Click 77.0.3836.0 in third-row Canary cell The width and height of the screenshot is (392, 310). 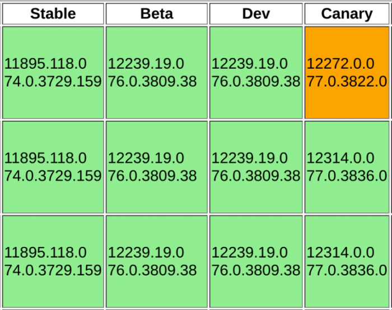[x=347, y=271]
